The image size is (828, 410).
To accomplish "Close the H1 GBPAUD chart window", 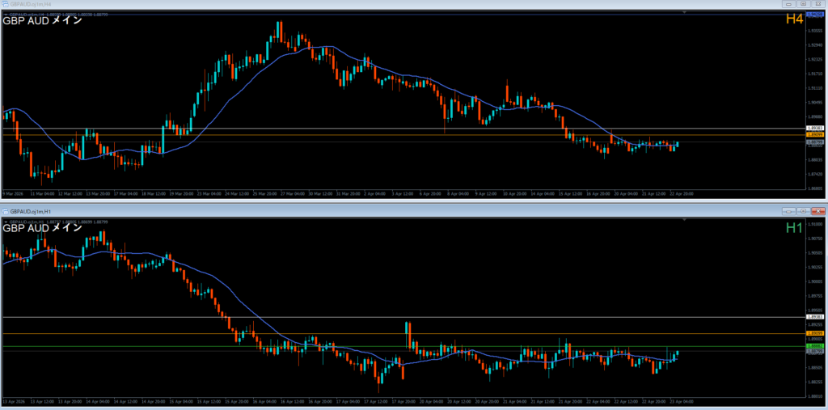I will 818,211.
